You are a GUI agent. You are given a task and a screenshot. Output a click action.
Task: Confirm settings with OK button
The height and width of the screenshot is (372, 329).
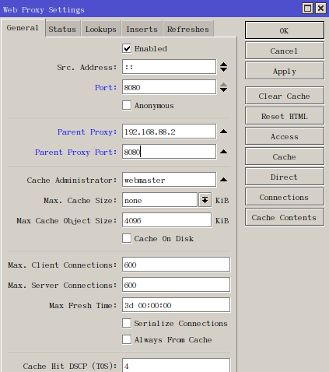(285, 30)
